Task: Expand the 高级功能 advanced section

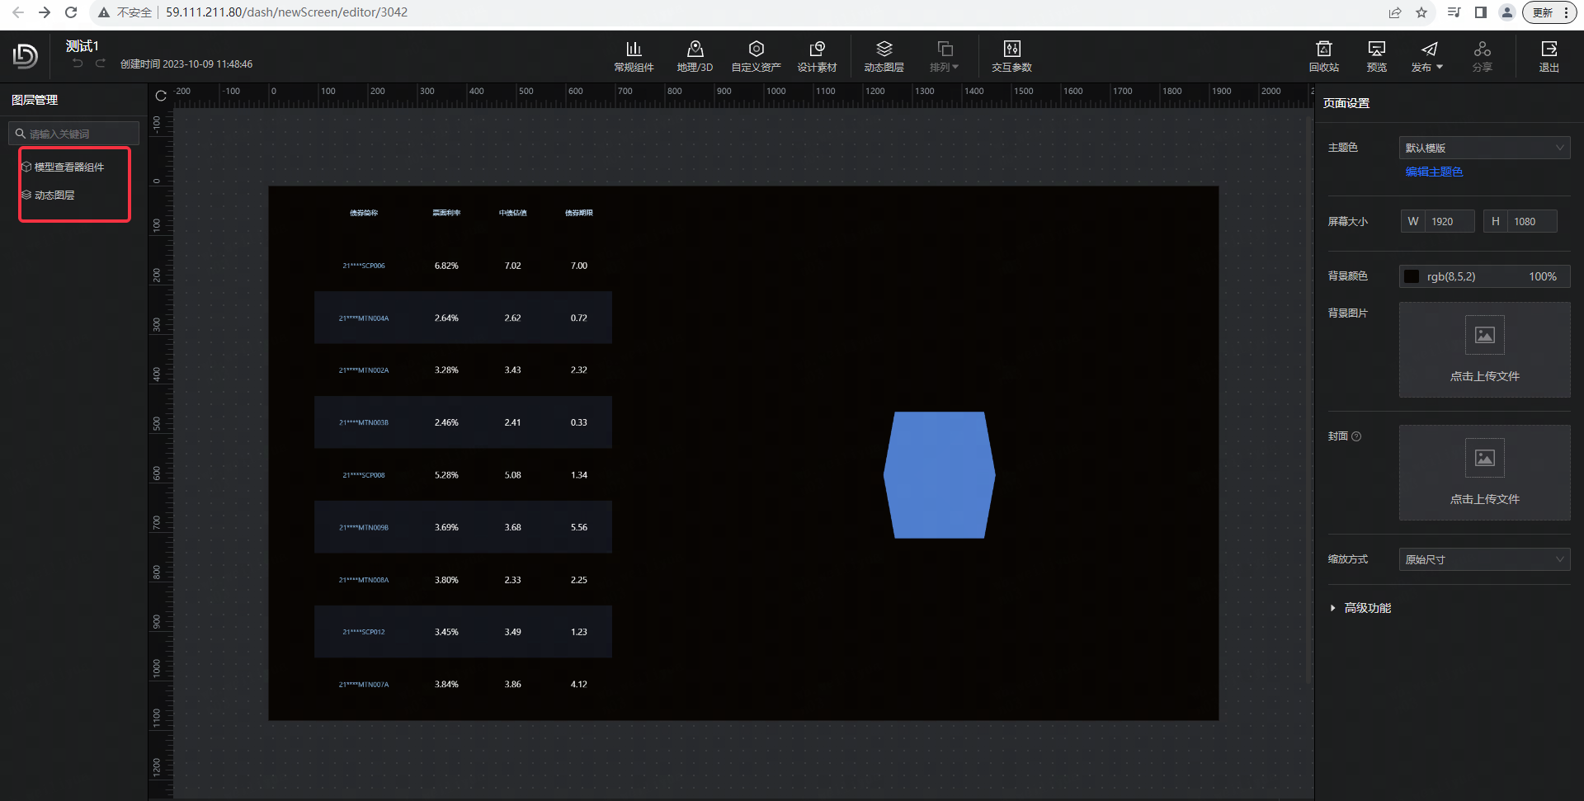Action: [1367, 608]
